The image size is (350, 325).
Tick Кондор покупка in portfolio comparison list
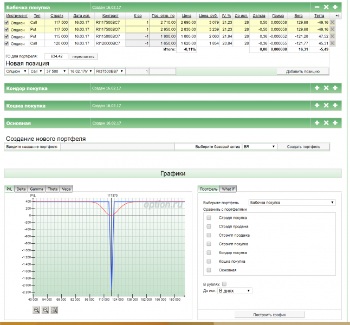click(x=209, y=252)
